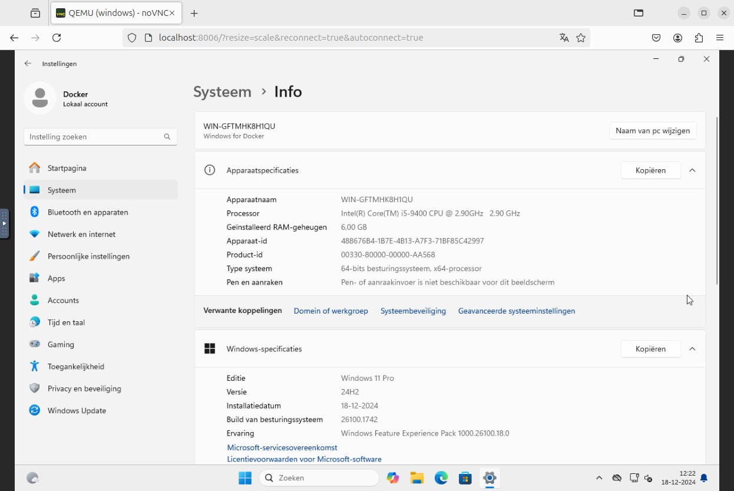
Task: Go back with the Instellingen back arrow
Action: [x=28, y=63]
